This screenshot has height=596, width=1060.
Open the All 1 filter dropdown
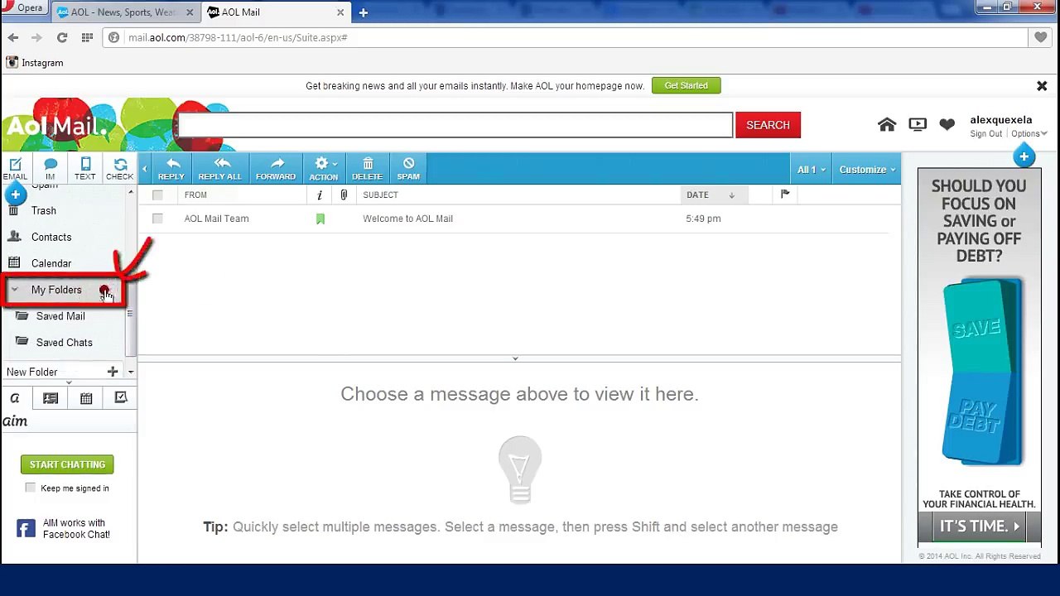pyautogui.click(x=812, y=170)
